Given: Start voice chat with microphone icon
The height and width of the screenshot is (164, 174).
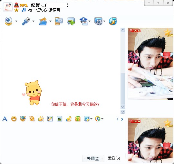Looking at the screenshot, I should click(x=26, y=21).
